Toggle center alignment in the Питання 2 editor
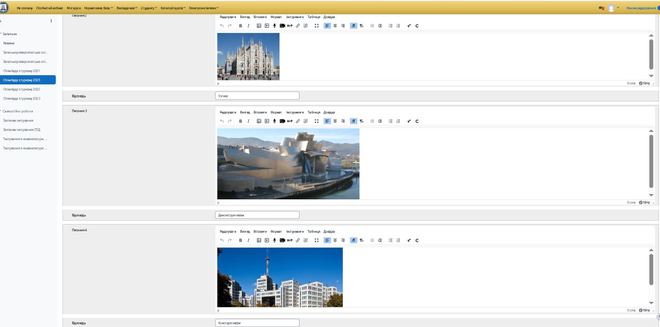This screenshot has width=660, height=327. (335, 26)
